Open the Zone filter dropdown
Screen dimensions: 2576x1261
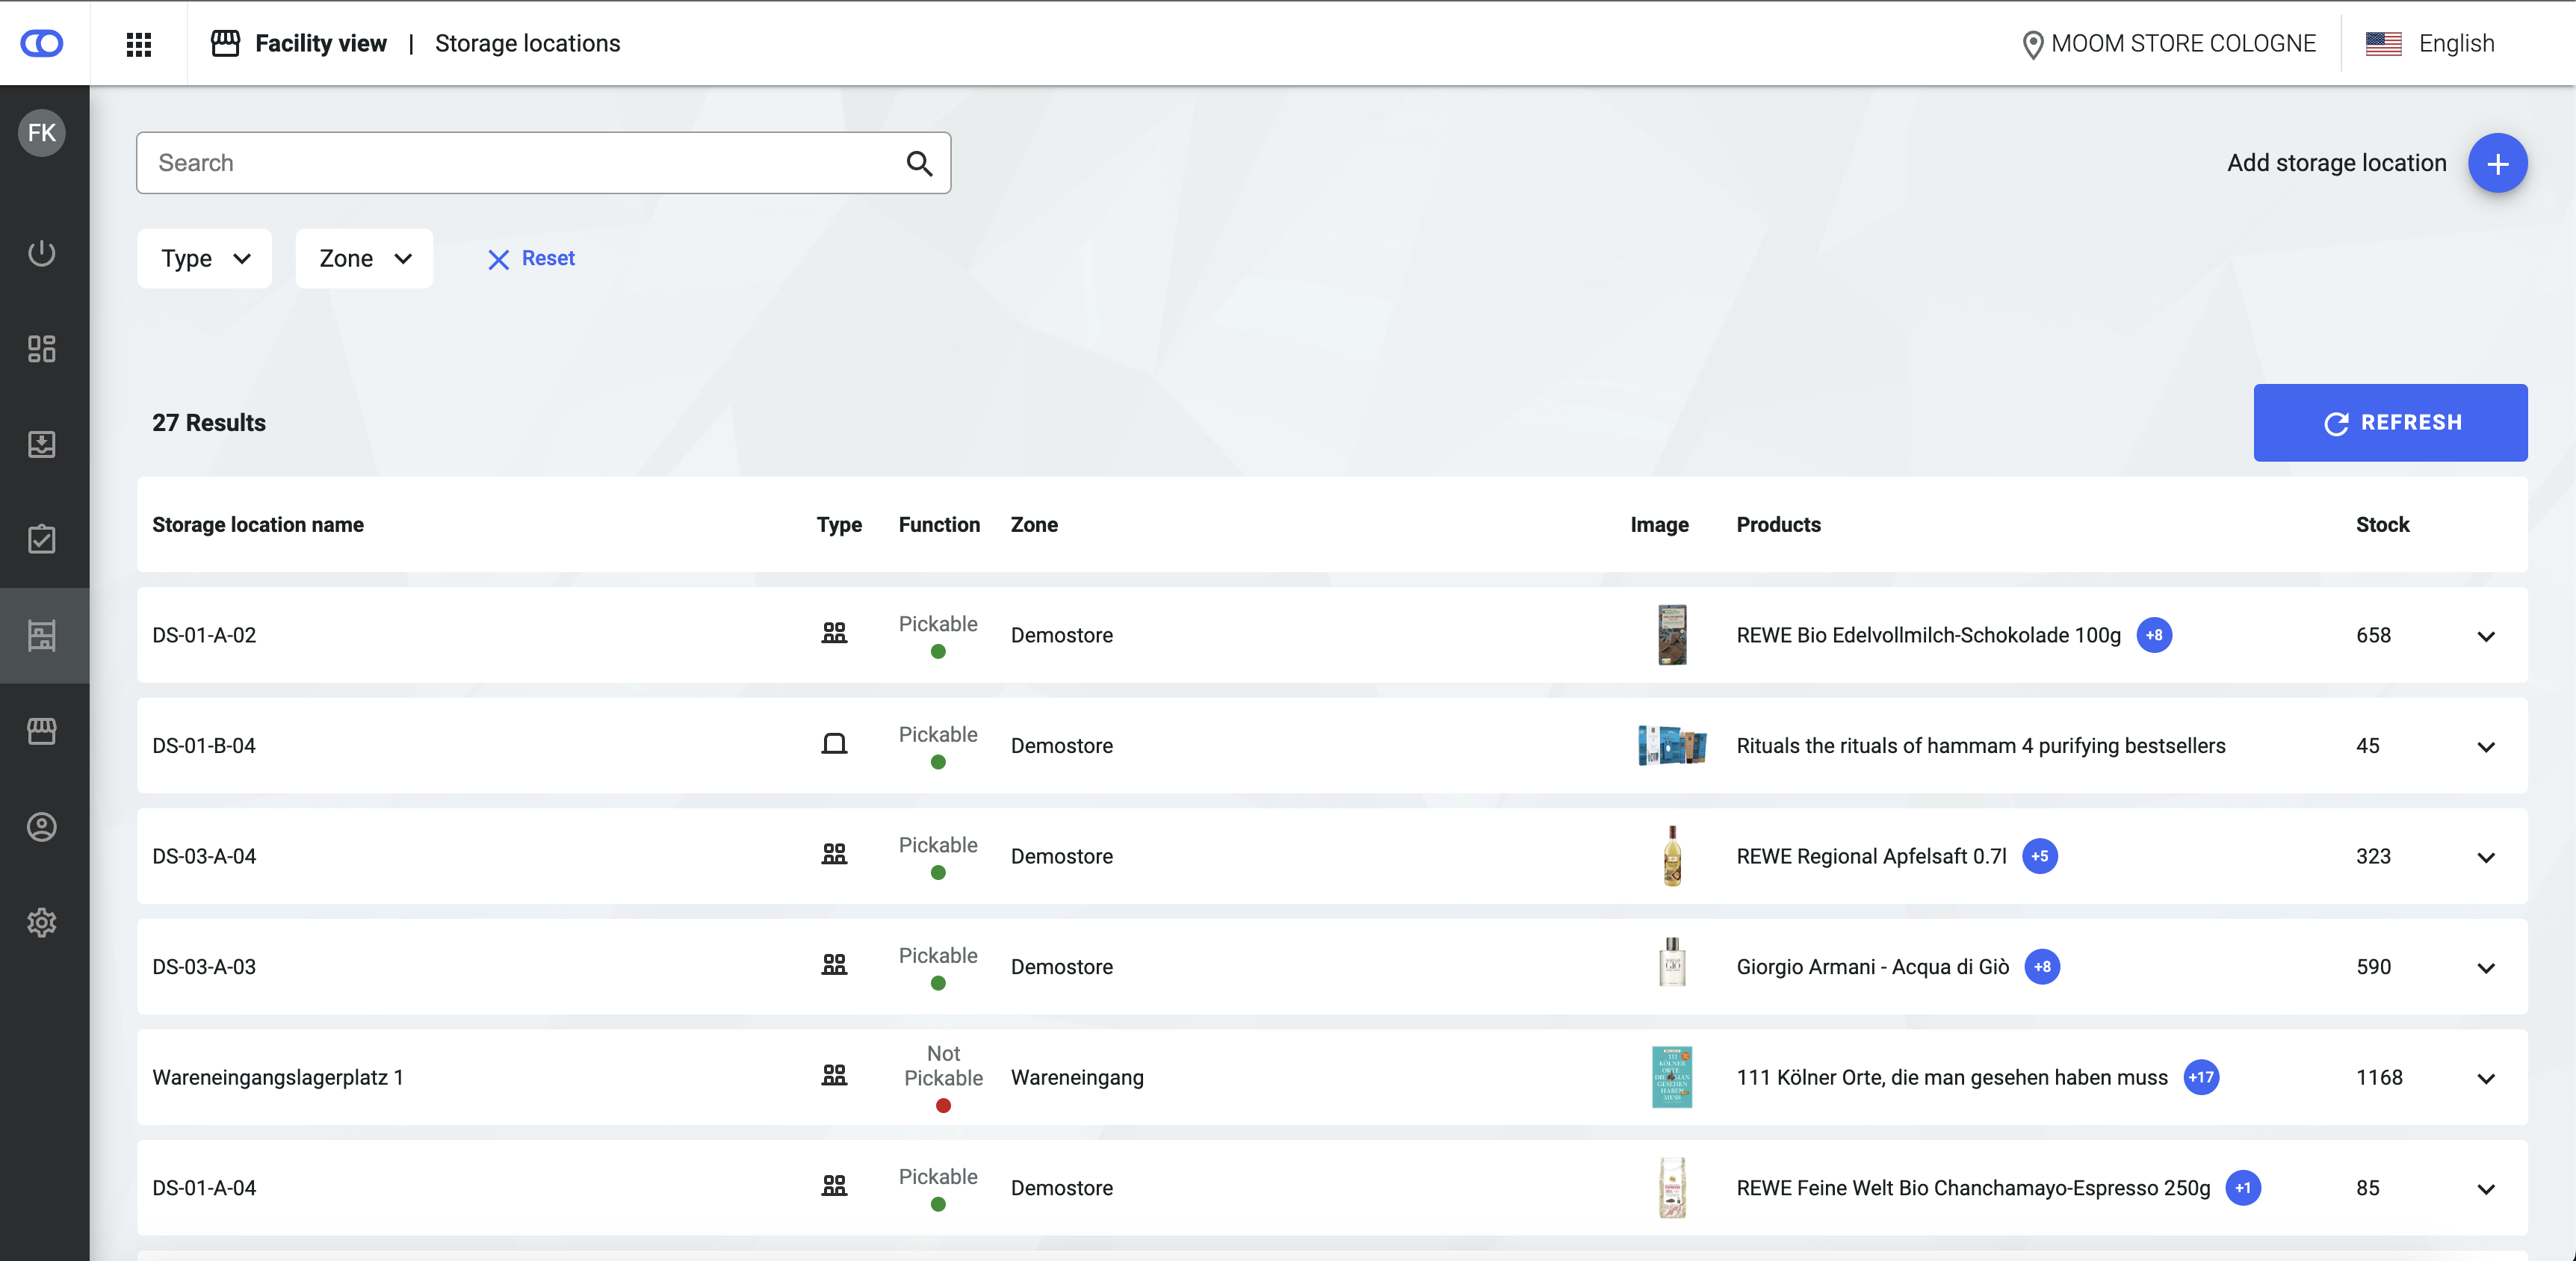pyautogui.click(x=364, y=259)
